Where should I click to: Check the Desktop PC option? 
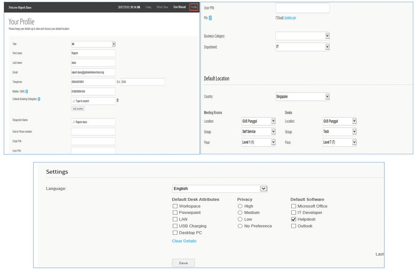(x=175, y=233)
